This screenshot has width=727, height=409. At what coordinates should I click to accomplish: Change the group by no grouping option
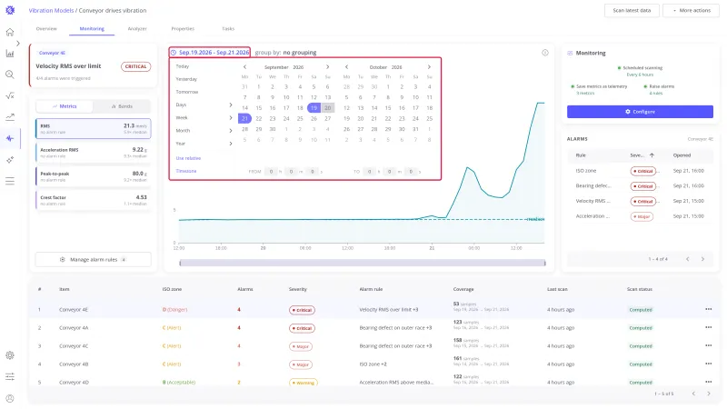click(285, 53)
